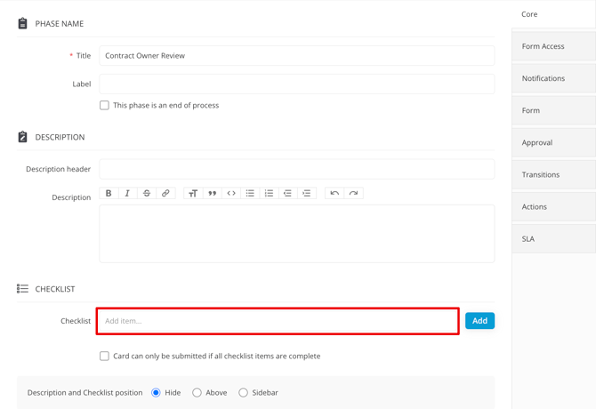This screenshot has width=596, height=409.
Task: Create a bulleted list in description
Action: tap(250, 193)
